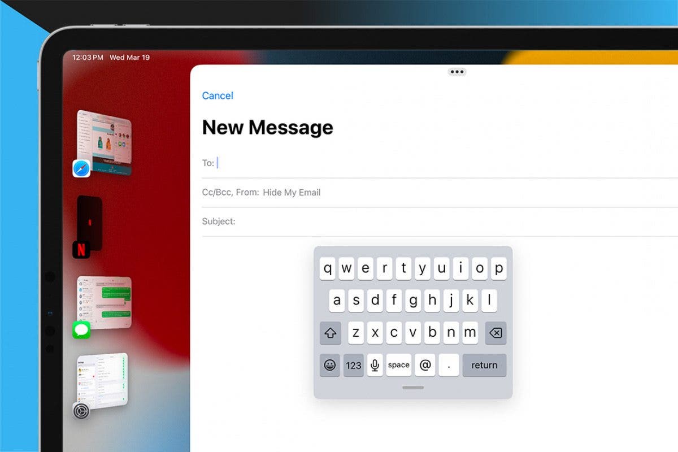The height and width of the screenshot is (452, 678).
Task: Enable Hide My Email for this message
Action: click(292, 192)
